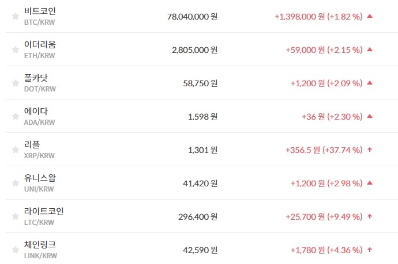Toggle favorite star for Ethereum ETH/KRW
This screenshot has height=264, width=398.
(x=16, y=50)
